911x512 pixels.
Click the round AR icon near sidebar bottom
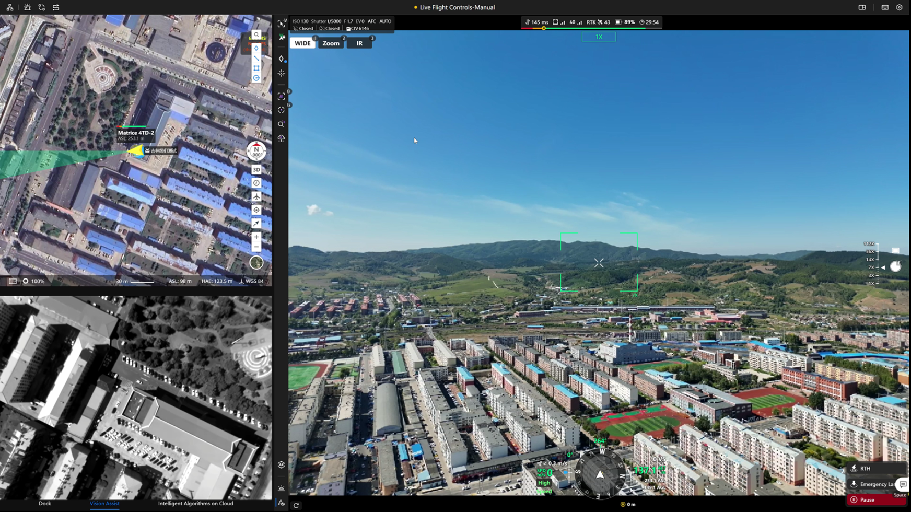click(281, 464)
